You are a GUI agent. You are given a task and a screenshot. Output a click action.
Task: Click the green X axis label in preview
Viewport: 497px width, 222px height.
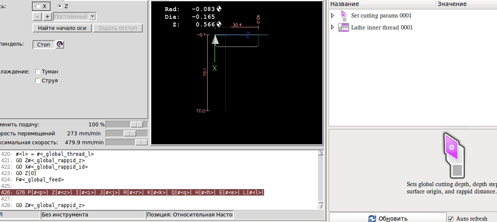(x=215, y=68)
